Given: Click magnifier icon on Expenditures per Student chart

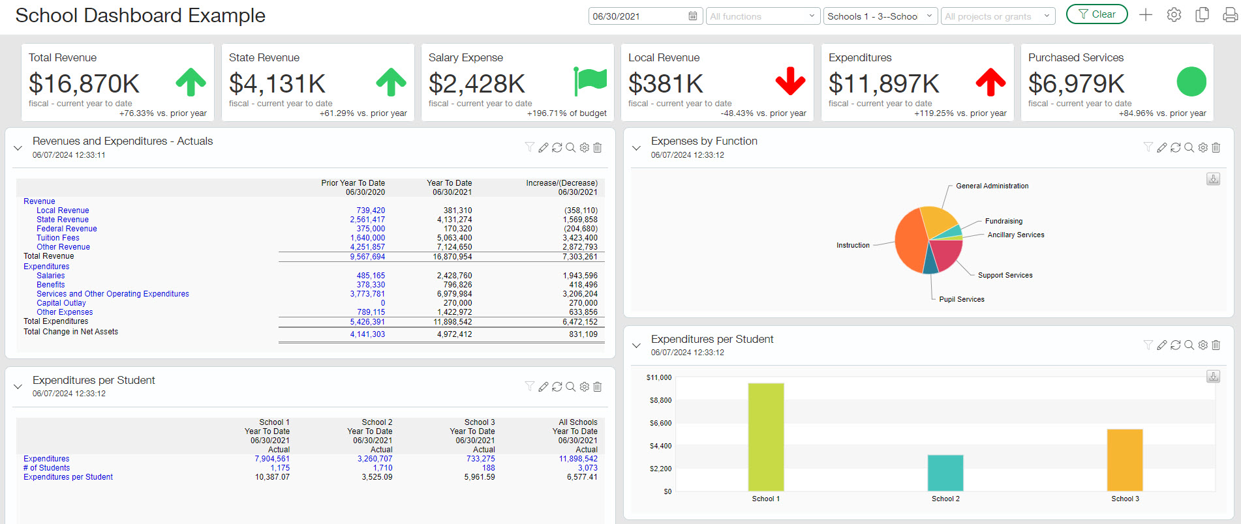Looking at the screenshot, I should [1189, 345].
